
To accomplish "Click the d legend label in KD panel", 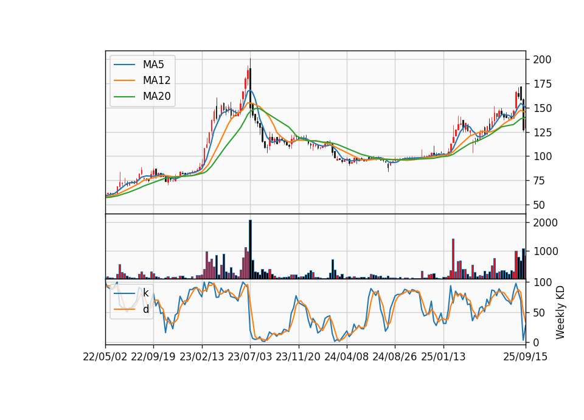I will click(x=145, y=309).
